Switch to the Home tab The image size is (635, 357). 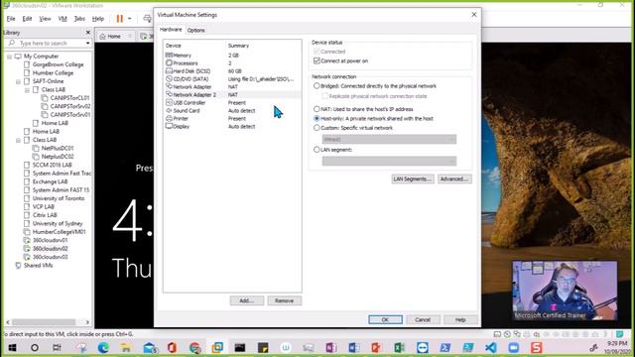(114, 36)
